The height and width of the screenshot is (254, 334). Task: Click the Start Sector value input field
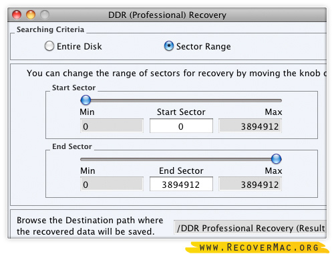pyautogui.click(x=181, y=126)
